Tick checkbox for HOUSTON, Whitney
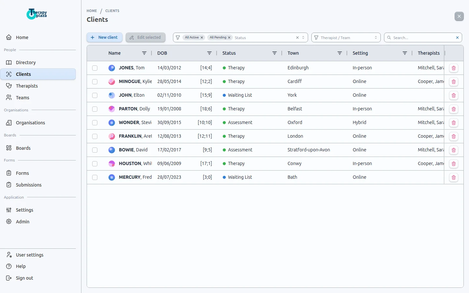This screenshot has width=469, height=293. [95, 164]
